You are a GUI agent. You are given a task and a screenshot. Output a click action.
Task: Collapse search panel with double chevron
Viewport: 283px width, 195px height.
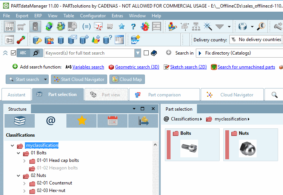pyautogui.click(x=5, y=53)
